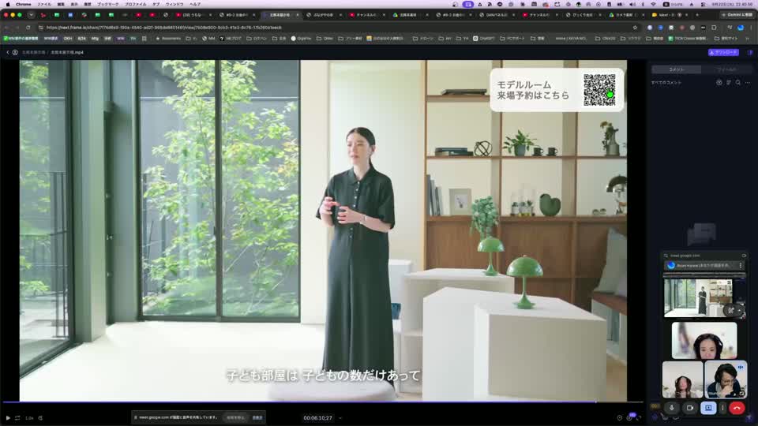Turn off the camera in the Meet popup
Screen dimensions: 758x426
690,408
